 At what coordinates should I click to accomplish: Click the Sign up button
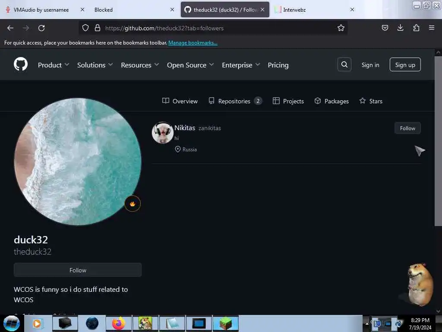(405, 65)
